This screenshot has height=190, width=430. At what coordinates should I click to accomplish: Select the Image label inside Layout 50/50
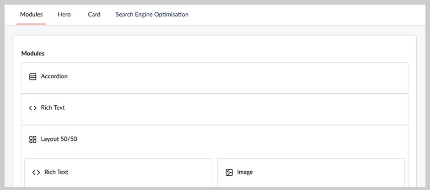click(245, 172)
